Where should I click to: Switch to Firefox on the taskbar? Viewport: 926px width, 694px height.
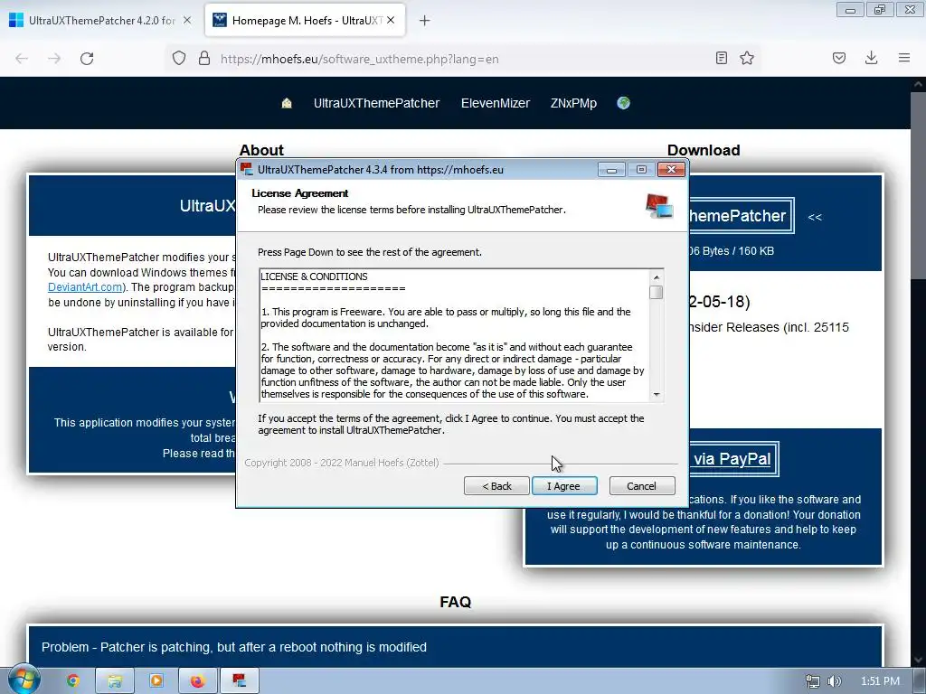(197, 681)
